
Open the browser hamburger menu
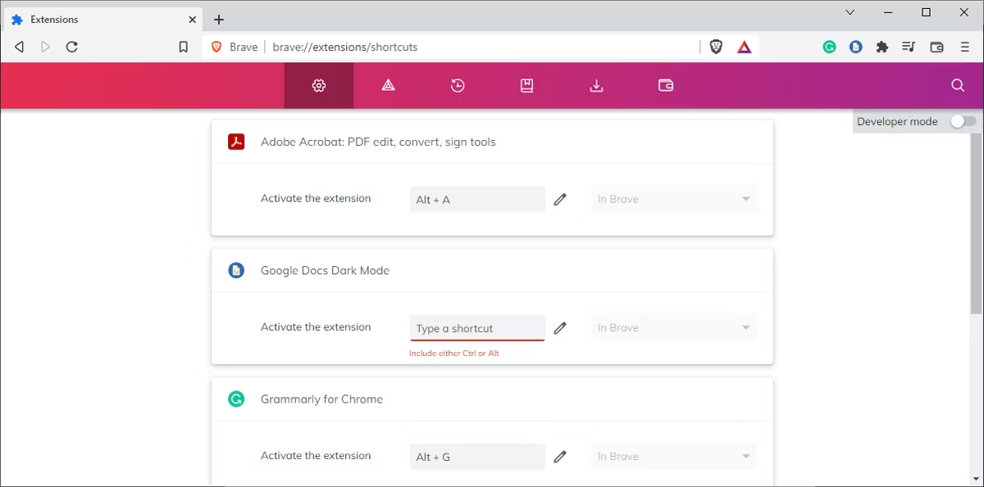click(x=963, y=47)
